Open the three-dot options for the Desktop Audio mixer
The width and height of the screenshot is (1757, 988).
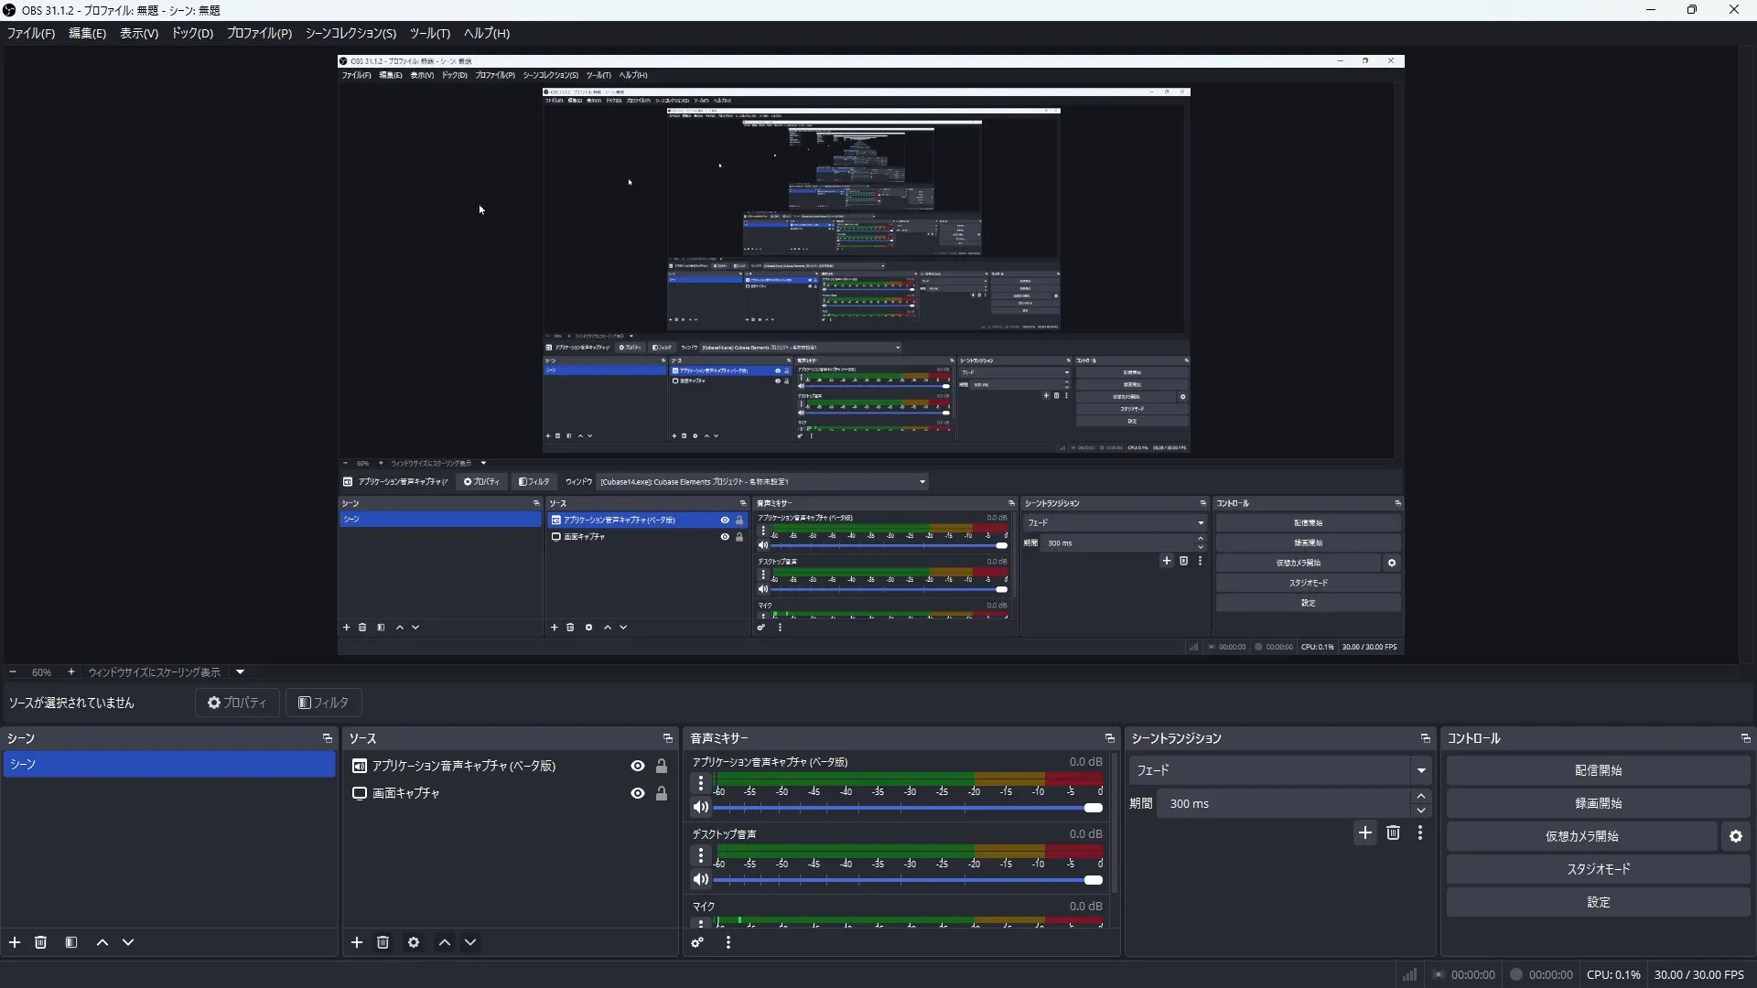[x=701, y=855]
